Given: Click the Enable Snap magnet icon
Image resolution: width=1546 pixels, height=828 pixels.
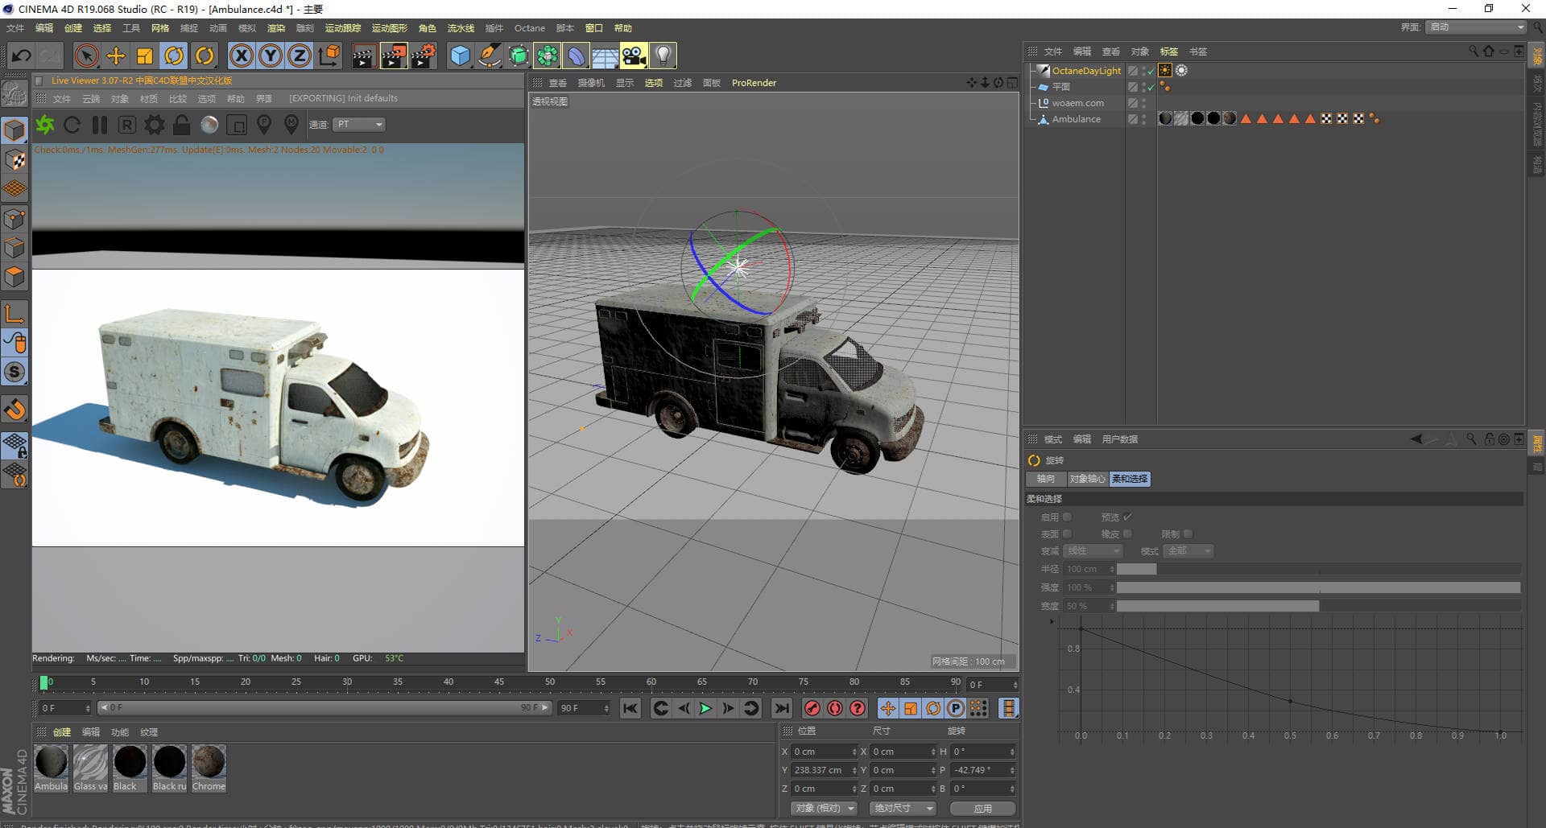Looking at the screenshot, I should (x=14, y=409).
